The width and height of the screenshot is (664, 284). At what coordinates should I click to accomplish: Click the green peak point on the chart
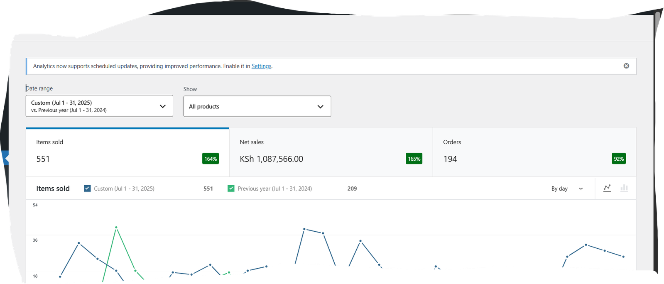click(116, 228)
